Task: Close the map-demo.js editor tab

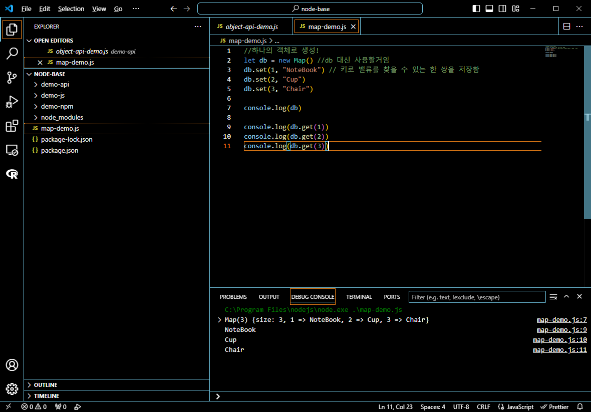Action: click(x=353, y=27)
